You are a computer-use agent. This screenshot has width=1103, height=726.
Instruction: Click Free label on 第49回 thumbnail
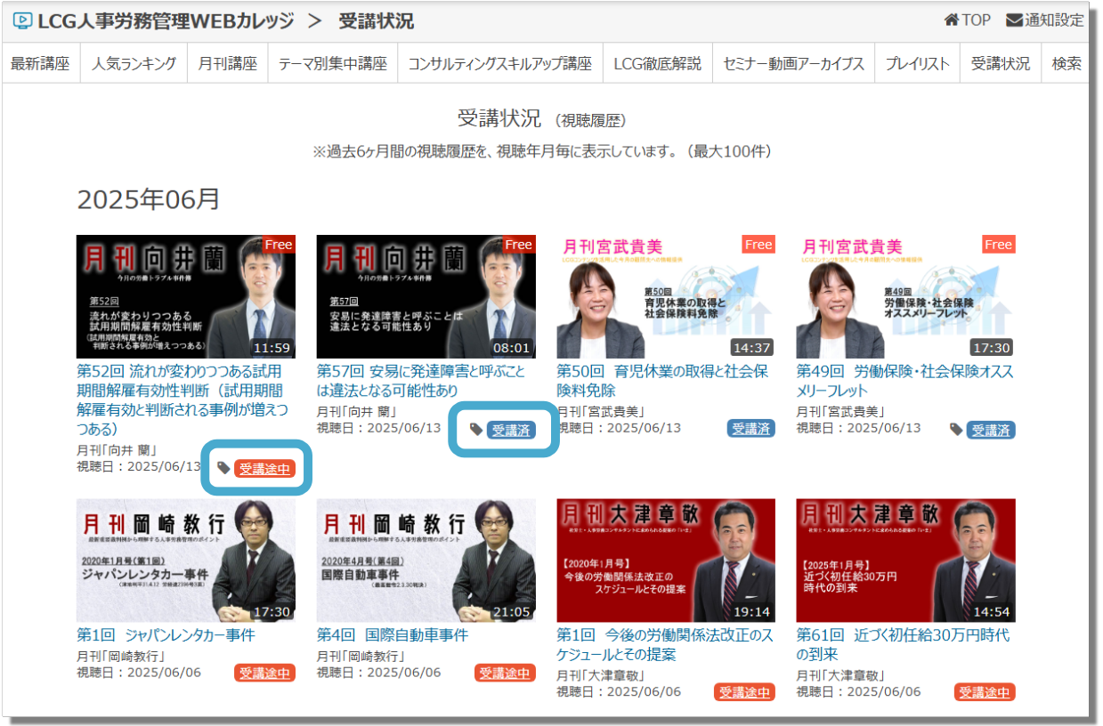click(999, 244)
